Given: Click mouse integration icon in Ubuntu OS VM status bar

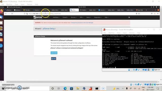Looking at the screenshot, I should (152, 84).
